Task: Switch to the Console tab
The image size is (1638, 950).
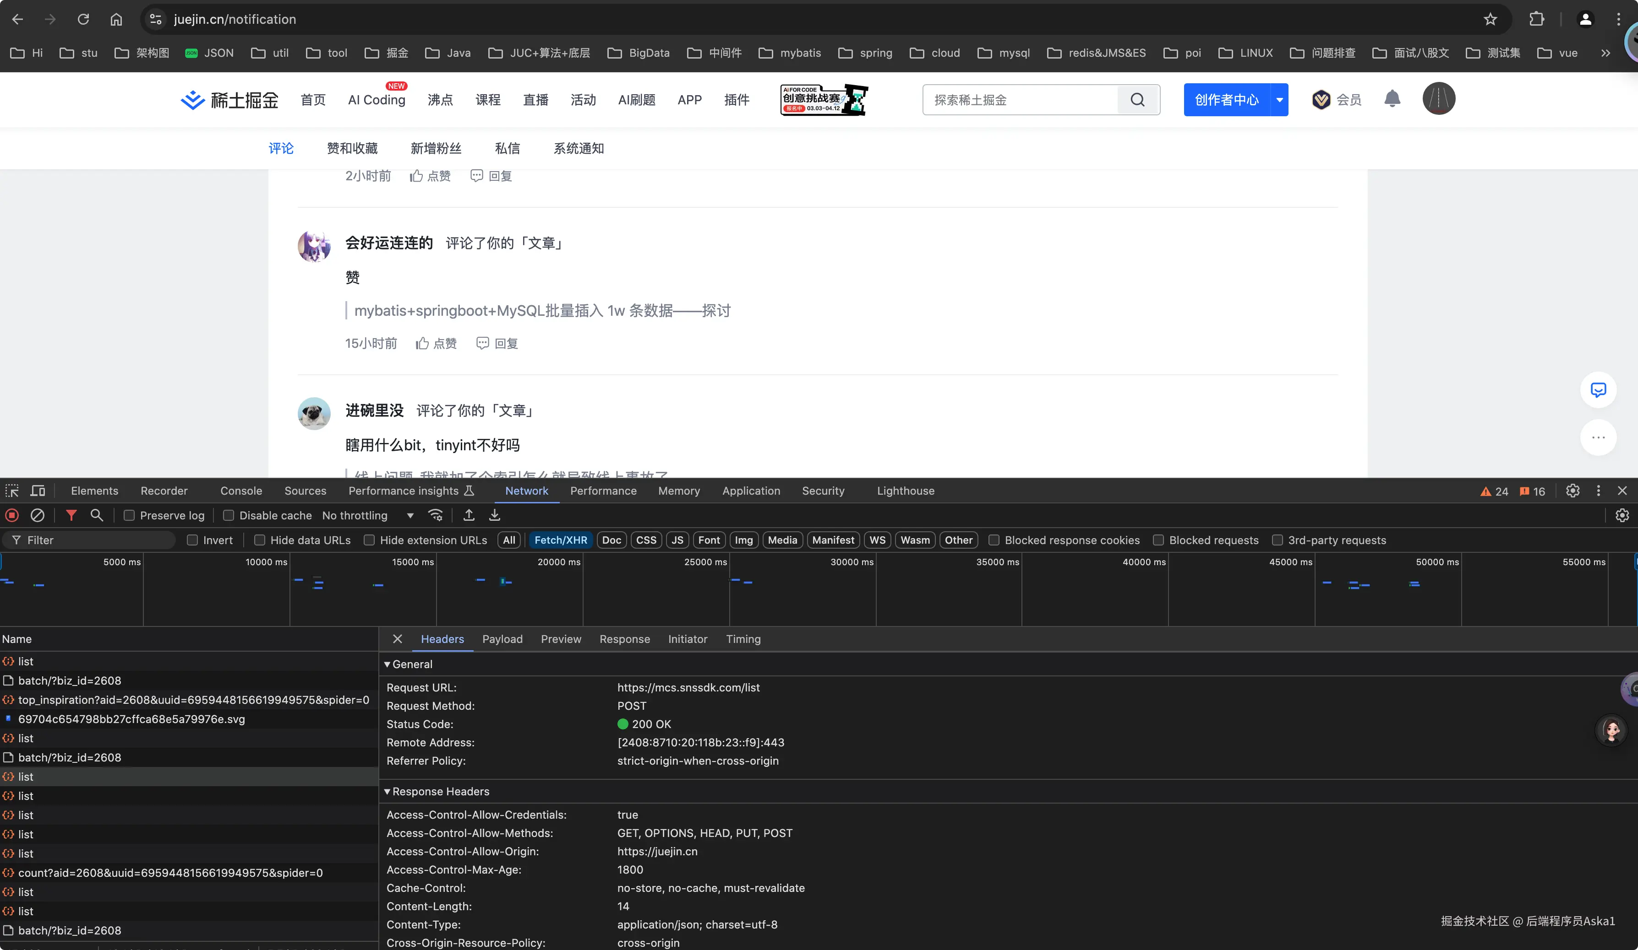Action: (x=241, y=491)
